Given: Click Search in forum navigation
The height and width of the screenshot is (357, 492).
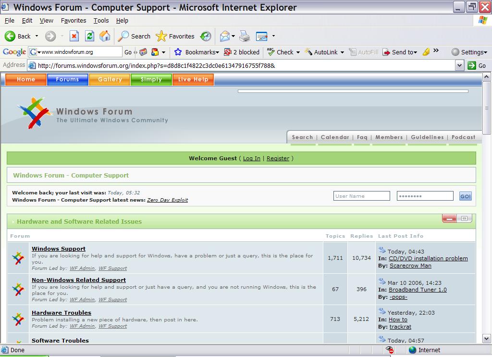Looking at the screenshot, I should point(303,137).
